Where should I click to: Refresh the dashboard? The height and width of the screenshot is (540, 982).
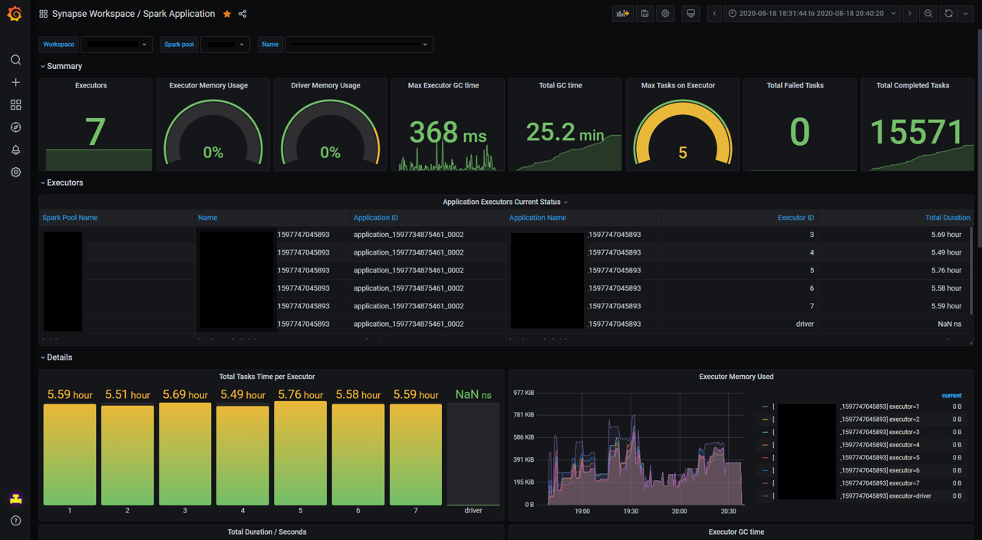tap(949, 14)
